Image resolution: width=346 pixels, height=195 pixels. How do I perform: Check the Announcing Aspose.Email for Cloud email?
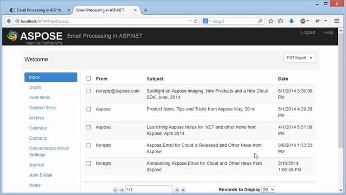coord(89,164)
